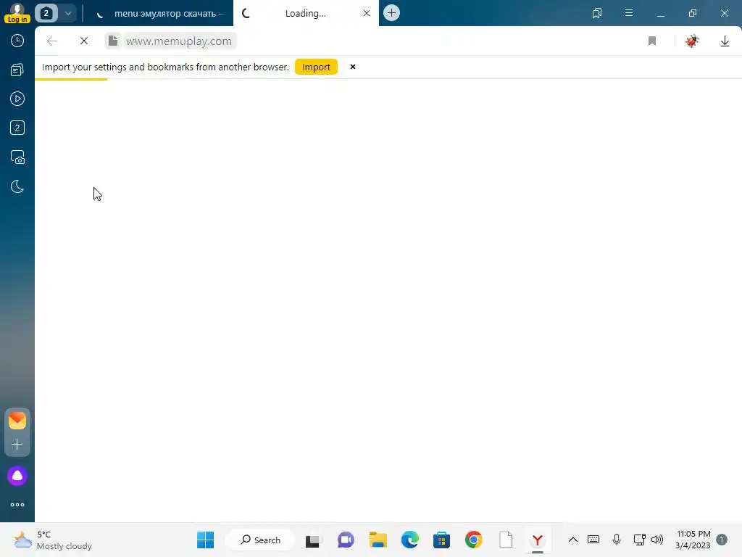Screen dimensions: 742x557
Task: Open History from the sidebar clock icon
Action: (x=17, y=41)
